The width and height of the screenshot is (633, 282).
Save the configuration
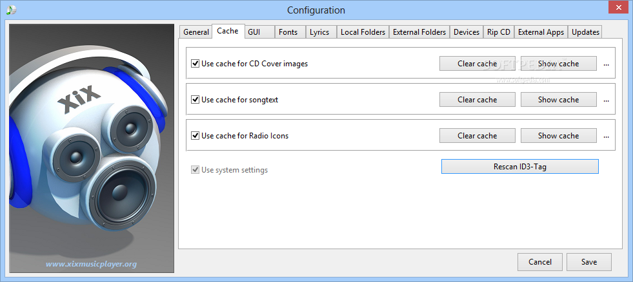tap(589, 262)
